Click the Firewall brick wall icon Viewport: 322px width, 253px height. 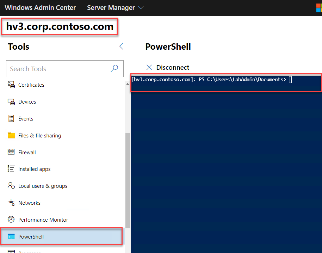pyautogui.click(x=11, y=152)
